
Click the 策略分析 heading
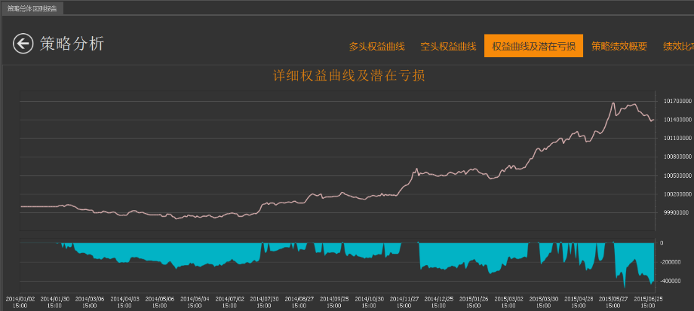tap(72, 44)
